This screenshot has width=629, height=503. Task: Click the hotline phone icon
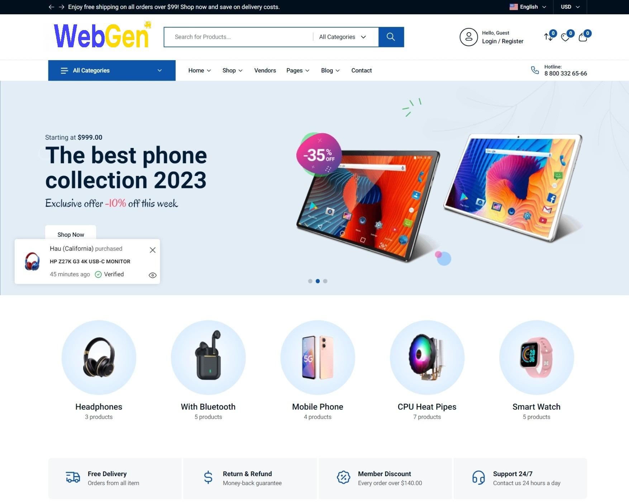[x=535, y=70]
